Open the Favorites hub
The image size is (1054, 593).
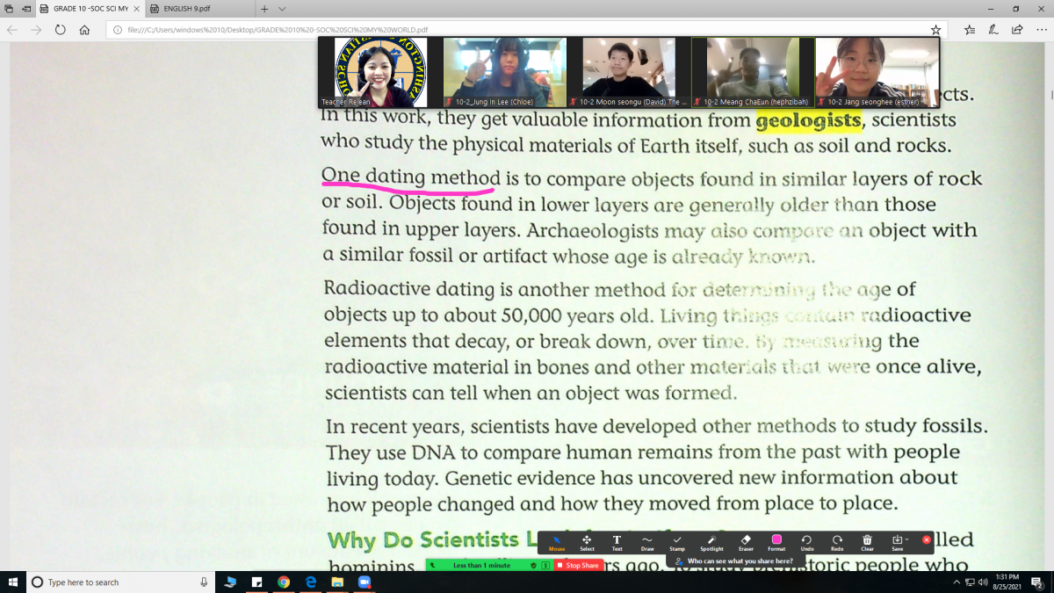970,29
